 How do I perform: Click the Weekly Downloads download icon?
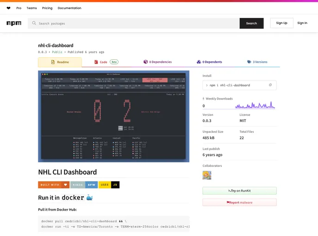[x=203, y=99]
